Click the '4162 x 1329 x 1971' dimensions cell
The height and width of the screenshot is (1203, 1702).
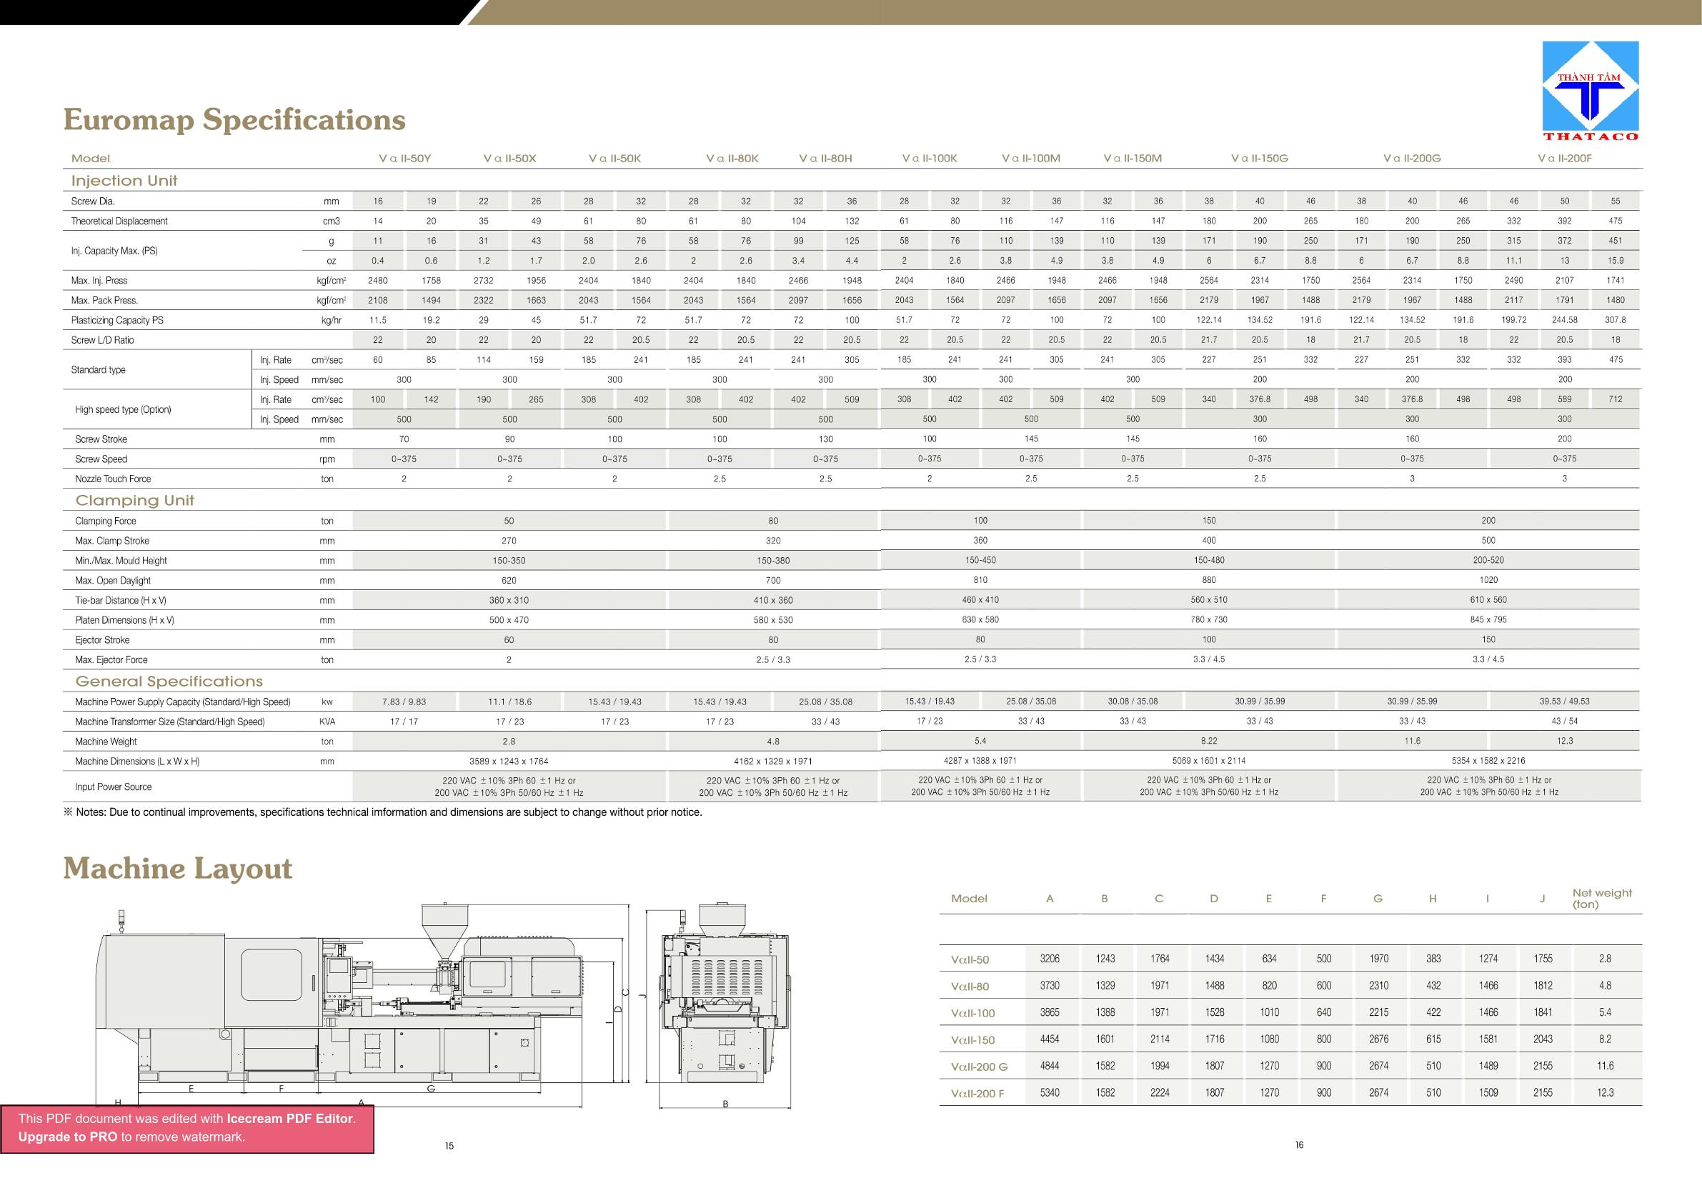coord(773,762)
